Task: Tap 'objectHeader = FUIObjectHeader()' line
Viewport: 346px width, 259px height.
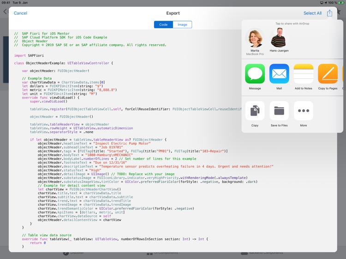Action: pyautogui.click(x=61, y=117)
